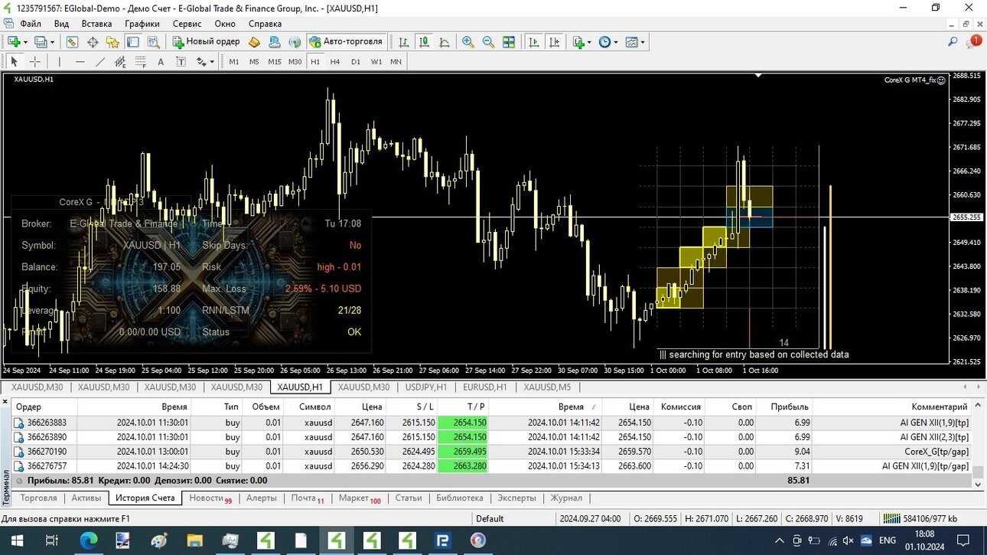Expand the Profiles dropdown arrow
Viewport: 987px width, 555px height.
click(x=51, y=42)
